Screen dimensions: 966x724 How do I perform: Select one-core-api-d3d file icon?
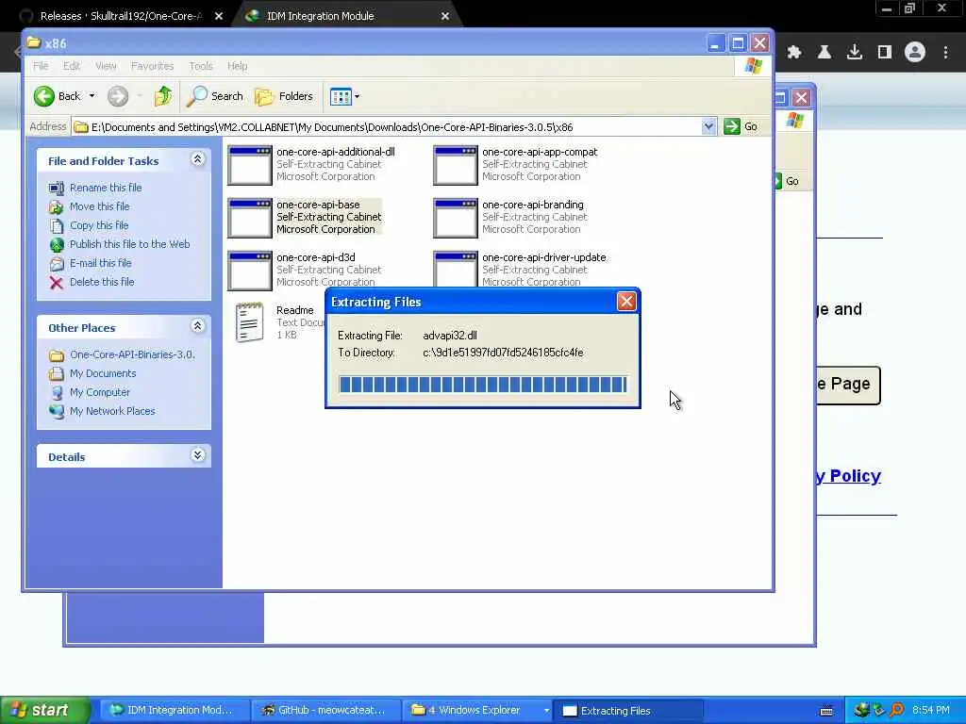click(x=249, y=271)
